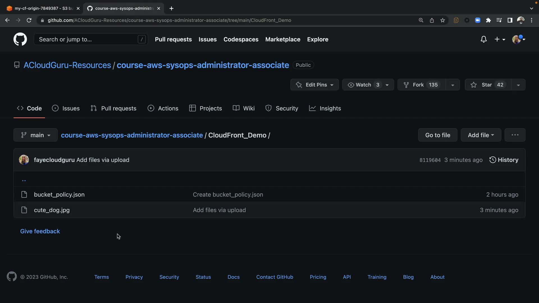Click the bucket_policy.json file icon
Screen dimensions: 539x303
tap(24, 194)
